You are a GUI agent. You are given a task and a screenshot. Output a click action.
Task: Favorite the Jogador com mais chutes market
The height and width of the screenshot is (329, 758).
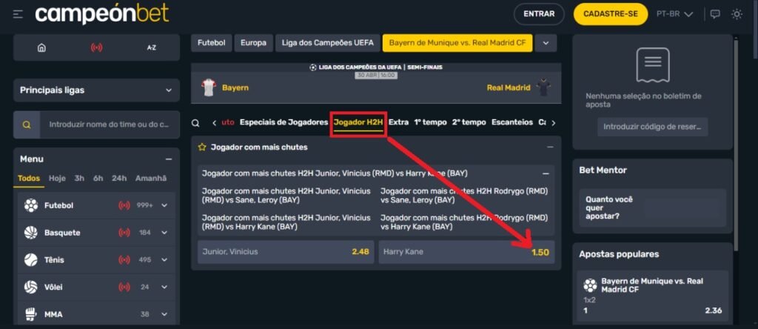tap(201, 147)
